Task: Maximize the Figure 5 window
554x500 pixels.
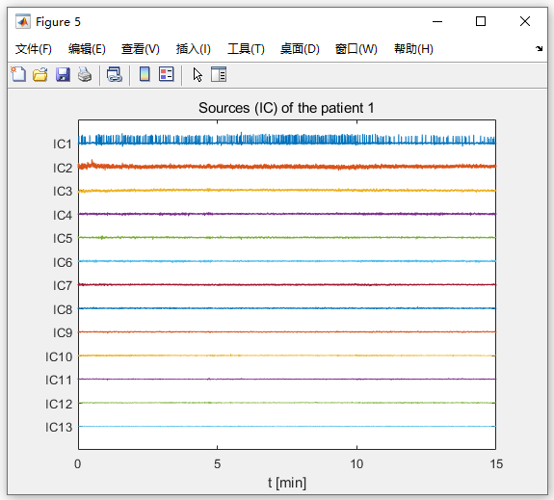Action: coord(481,21)
